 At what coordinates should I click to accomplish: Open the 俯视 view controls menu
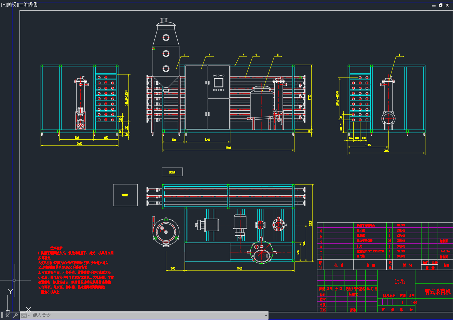[x=12, y=4]
